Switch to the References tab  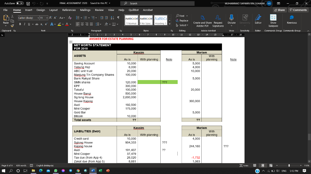(x=69, y=10)
